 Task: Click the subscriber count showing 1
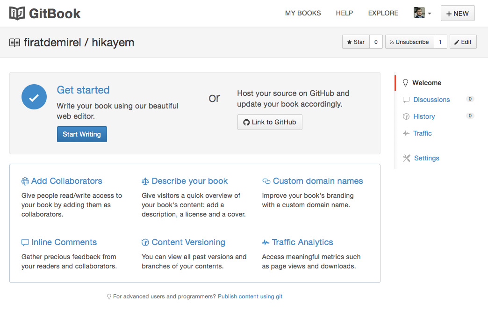coord(440,42)
